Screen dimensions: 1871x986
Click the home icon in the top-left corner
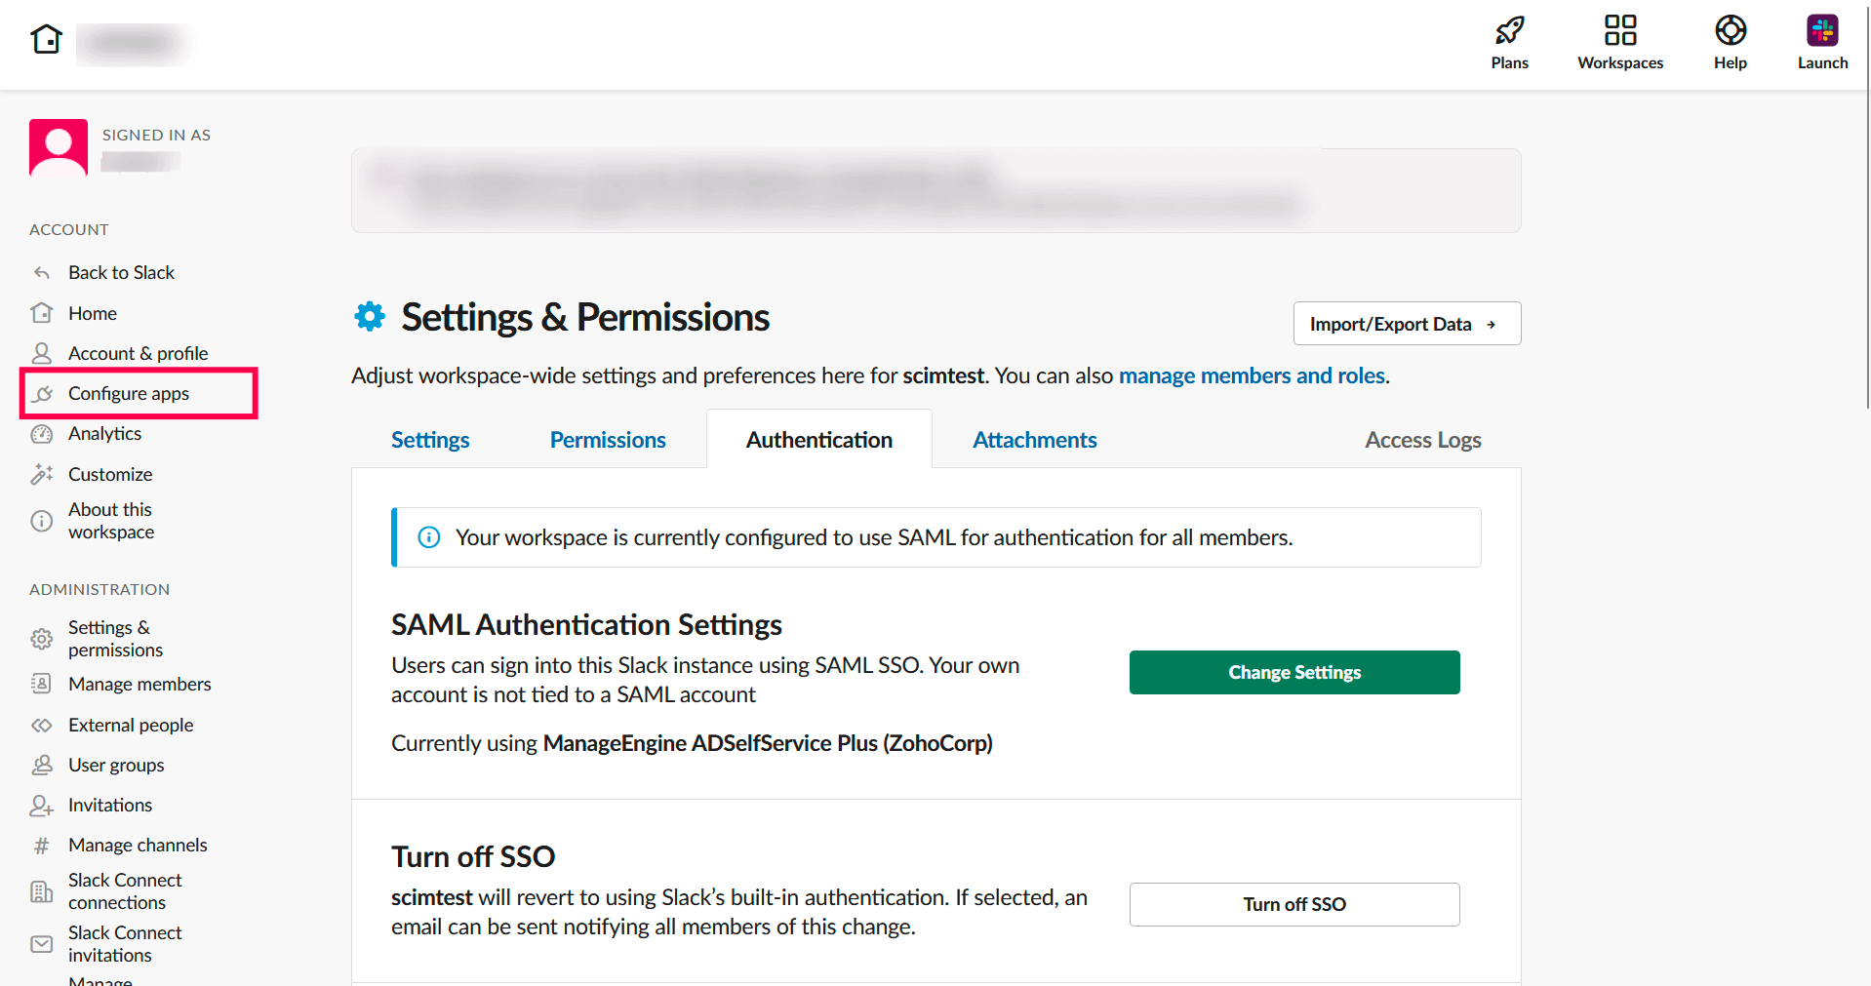pos(46,39)
